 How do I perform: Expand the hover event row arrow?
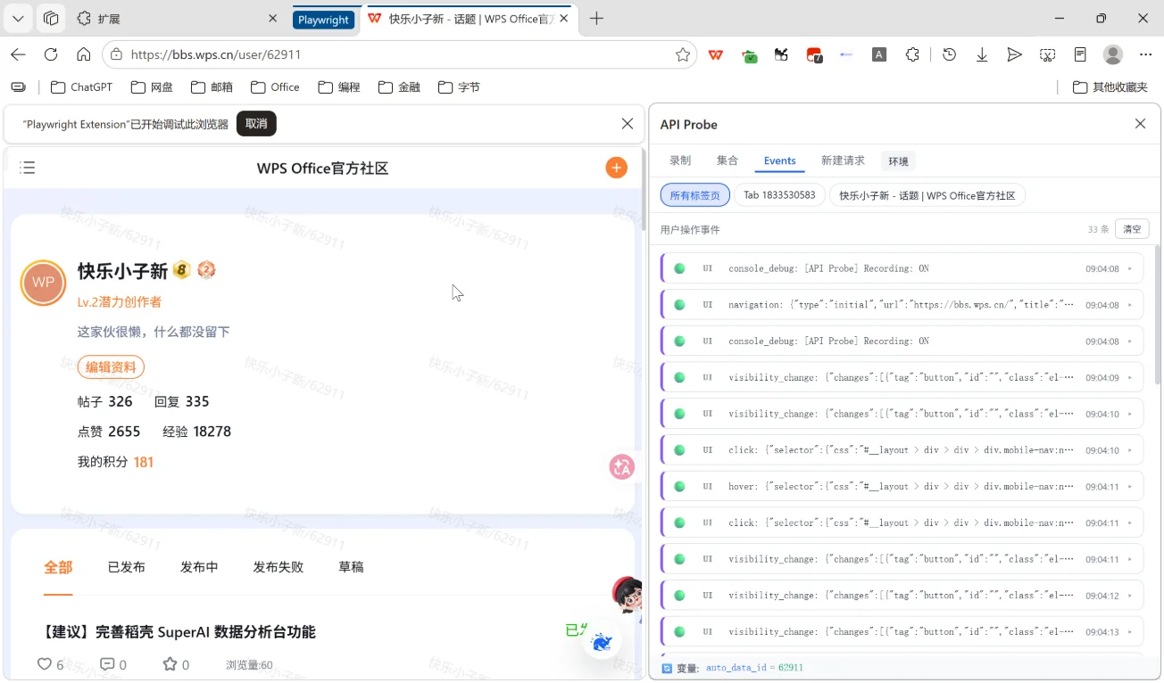tap(1130, 487)
